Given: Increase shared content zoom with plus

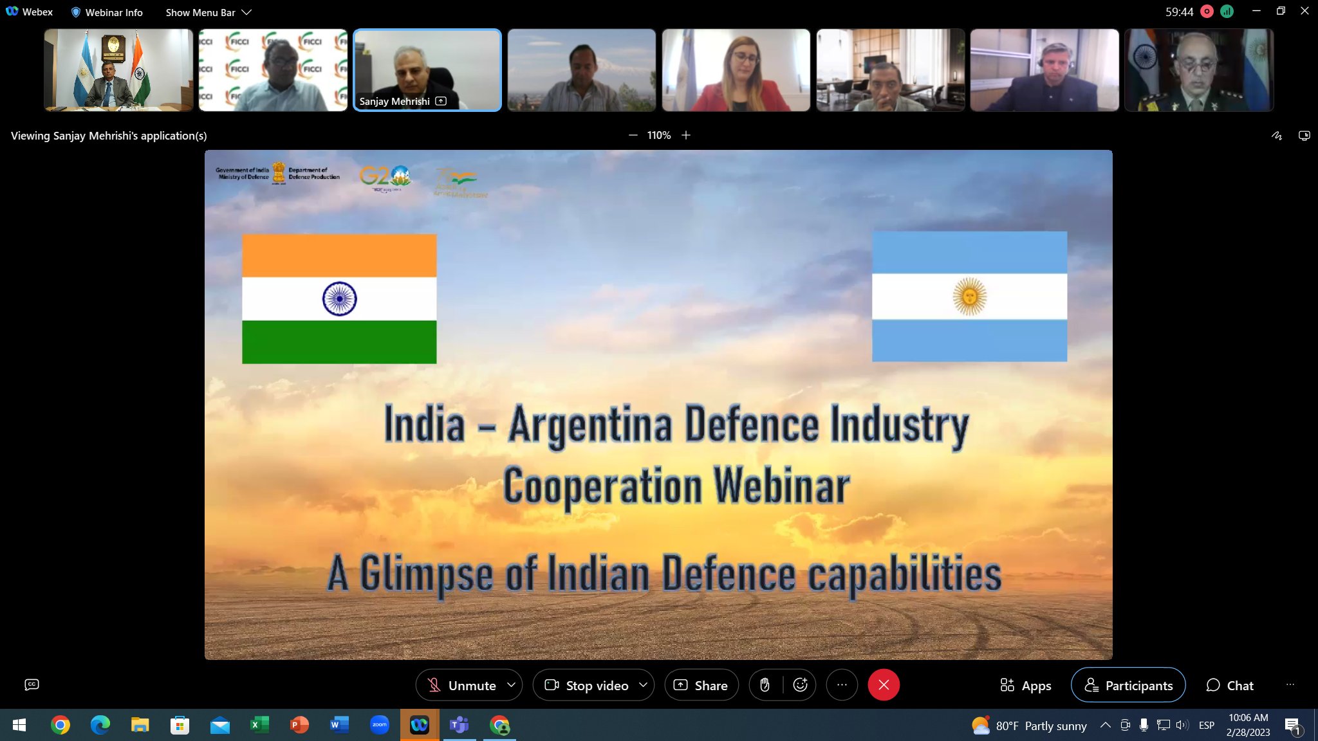Looking at the screenshot, I should 686,135.
